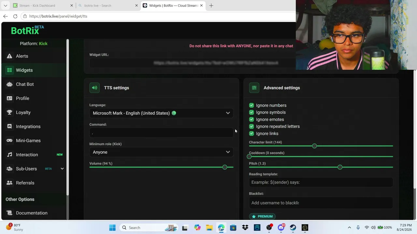This screenshot has width=417, height=234.
Task: Open Discord from the taskbar
Action: [x=281, y=227]
